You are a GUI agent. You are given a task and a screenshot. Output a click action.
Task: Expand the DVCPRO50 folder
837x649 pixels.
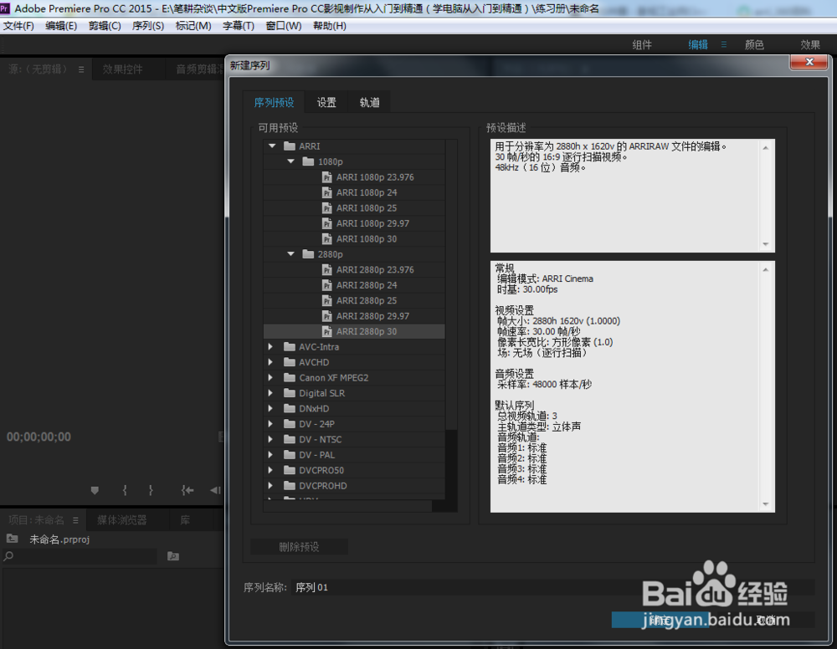270,470
